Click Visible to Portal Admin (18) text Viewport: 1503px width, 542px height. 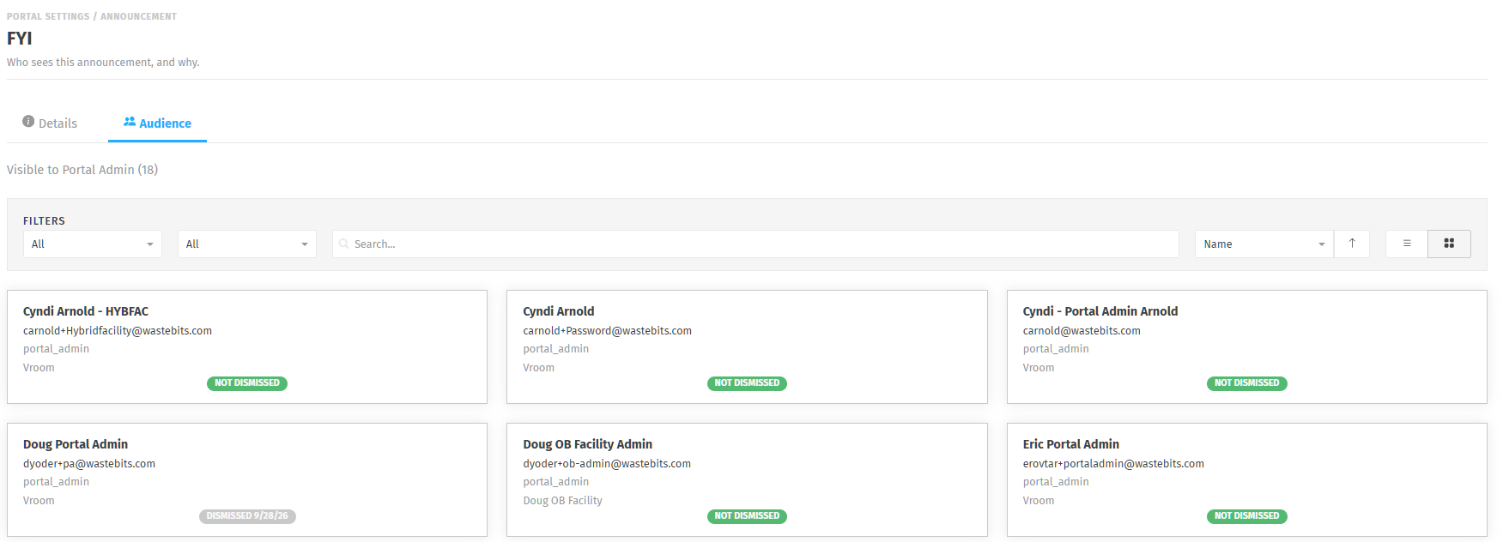pyautogui.click(x=82, y=170)
